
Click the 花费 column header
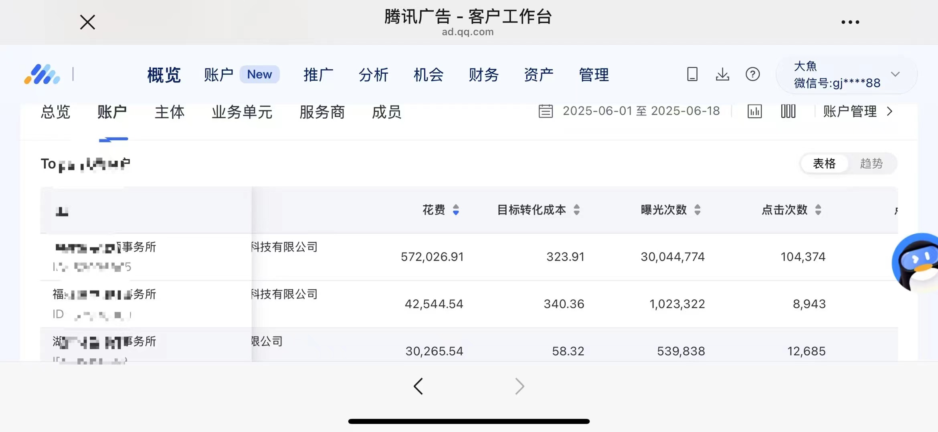[x=434, y=210]
